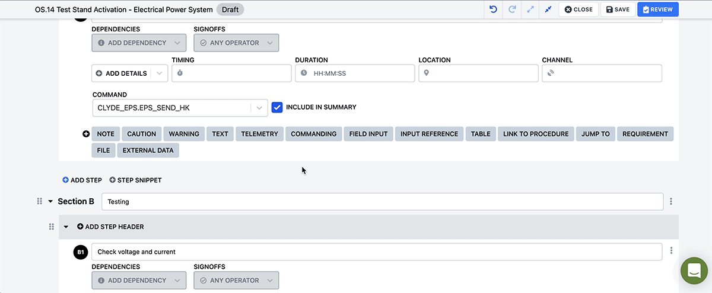Save the draft procedure

tap(618, 9)
